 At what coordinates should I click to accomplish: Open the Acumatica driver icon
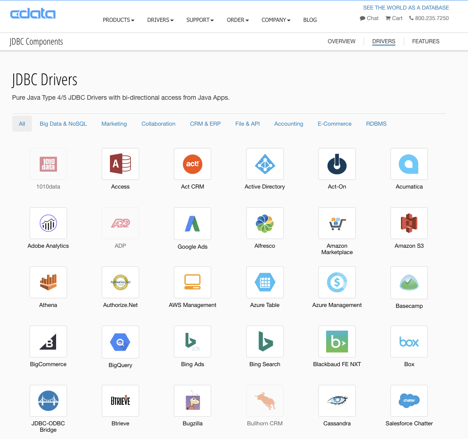[409, 164]
